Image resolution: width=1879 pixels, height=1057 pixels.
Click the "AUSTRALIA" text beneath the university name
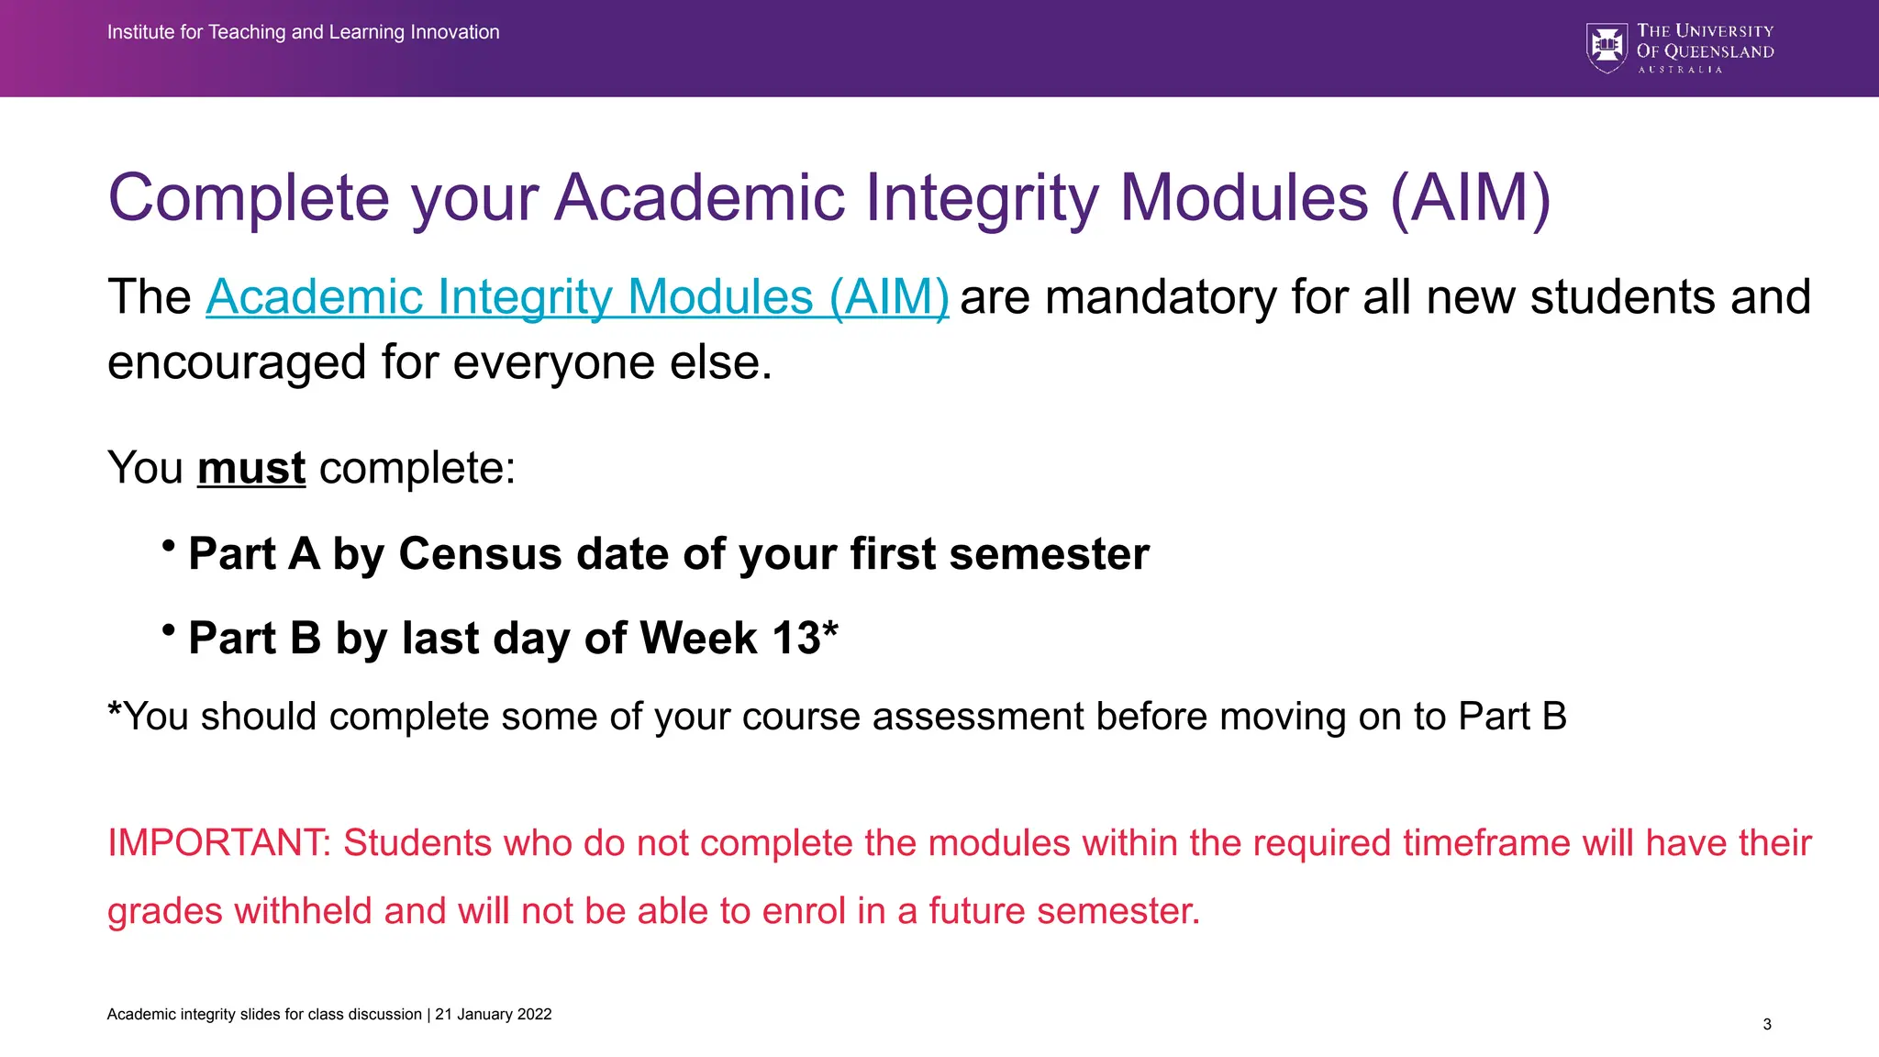(1680, 70)
